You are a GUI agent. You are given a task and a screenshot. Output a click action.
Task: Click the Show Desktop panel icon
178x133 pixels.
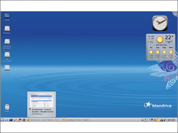coord(6,120)
